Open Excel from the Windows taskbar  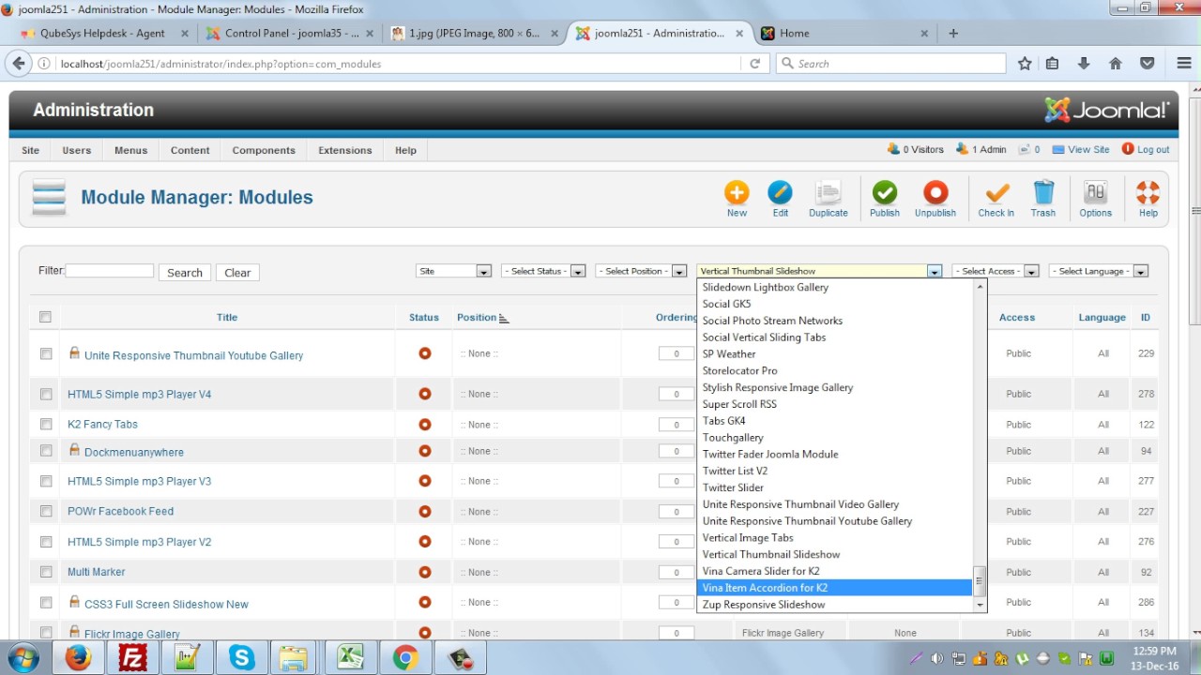coord(351,658)
